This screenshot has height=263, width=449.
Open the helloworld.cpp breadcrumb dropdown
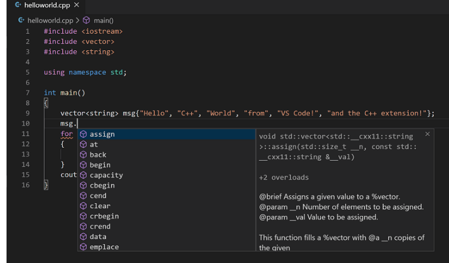50,20
